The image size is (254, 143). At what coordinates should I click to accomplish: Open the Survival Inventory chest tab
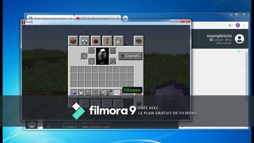tap(139, 103)
